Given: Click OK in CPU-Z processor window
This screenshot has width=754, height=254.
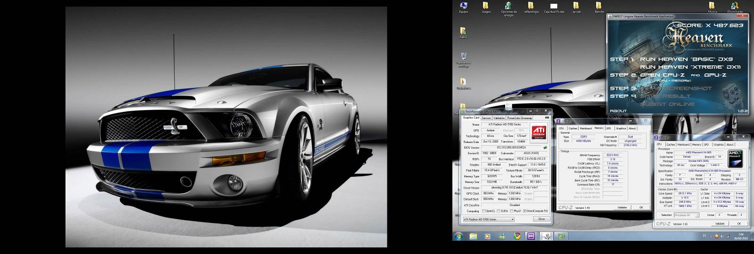Looking at the screenshot, I should 739,223.
